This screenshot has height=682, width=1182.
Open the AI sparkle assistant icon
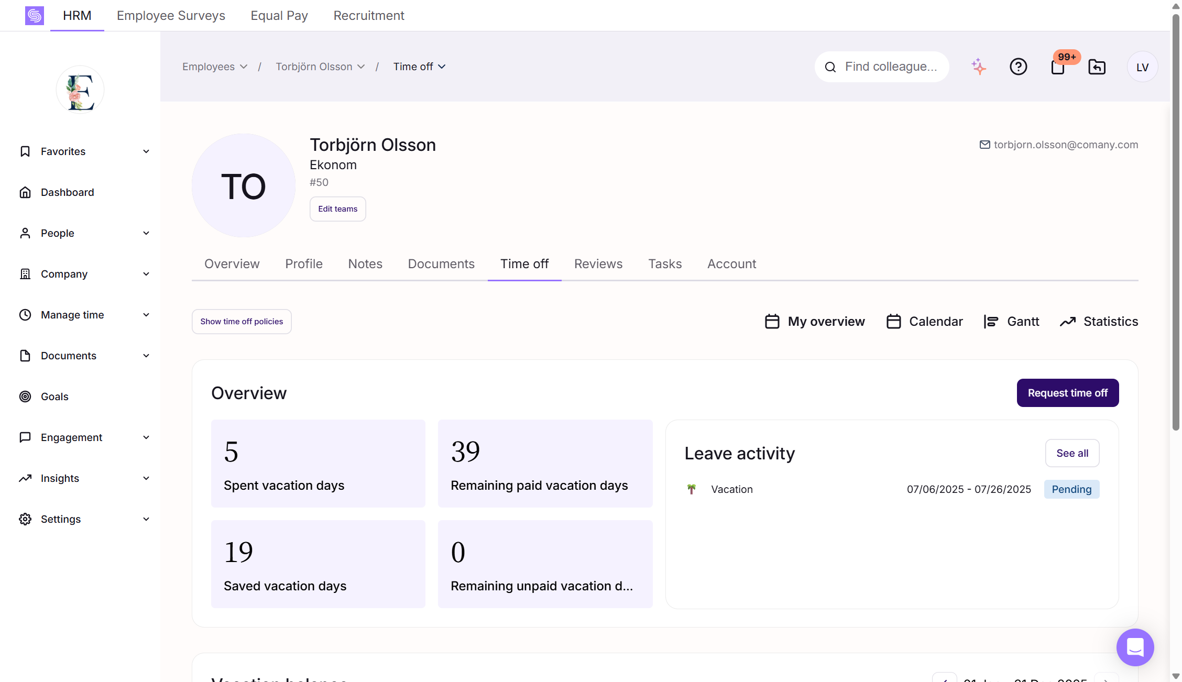pyautogui.click(x=979, y=67)
